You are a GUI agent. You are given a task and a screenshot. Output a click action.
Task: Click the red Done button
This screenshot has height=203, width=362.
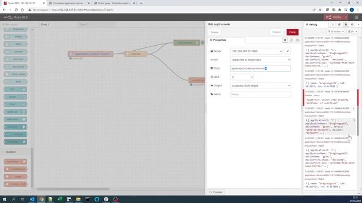tap(292, 32)
